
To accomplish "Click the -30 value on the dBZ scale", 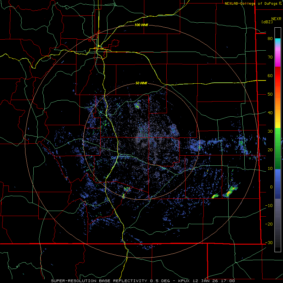I will point(269,243).
